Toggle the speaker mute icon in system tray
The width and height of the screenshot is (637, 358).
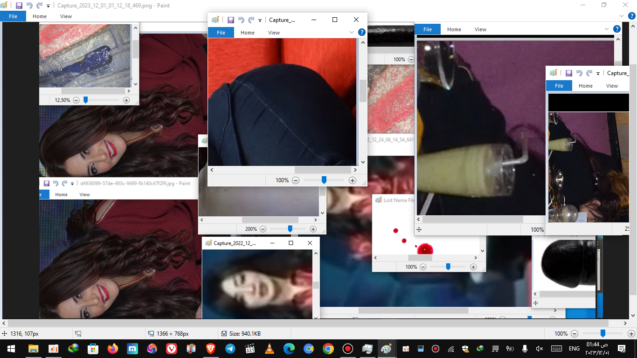(x=540, y=349)
